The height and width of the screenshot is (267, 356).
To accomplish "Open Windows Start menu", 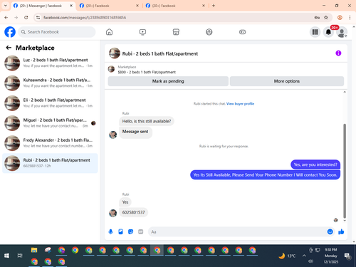I will coord(6,256).
